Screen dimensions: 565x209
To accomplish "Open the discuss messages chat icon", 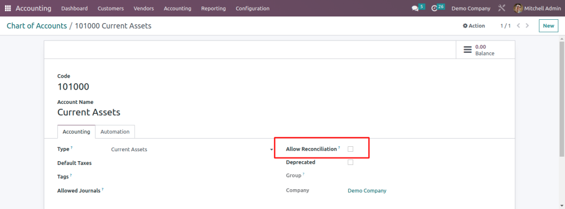I will 415,8.
